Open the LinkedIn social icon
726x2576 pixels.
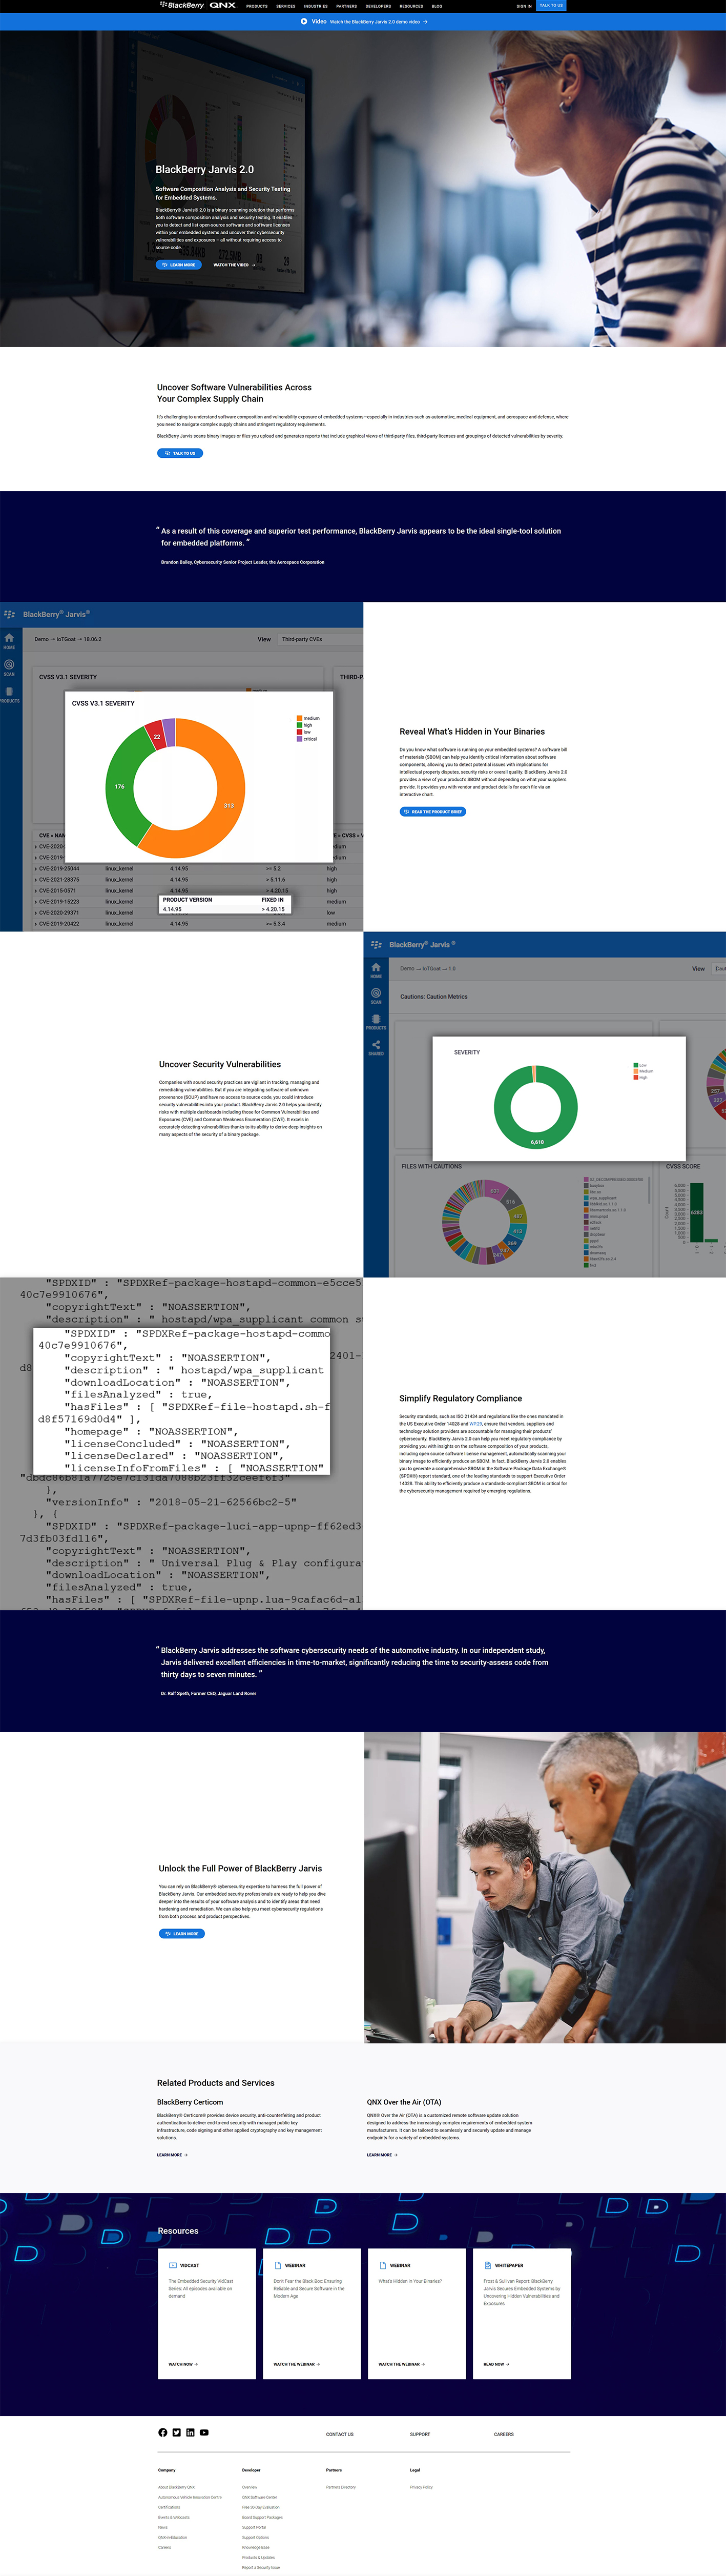(x=190, y=2433)
